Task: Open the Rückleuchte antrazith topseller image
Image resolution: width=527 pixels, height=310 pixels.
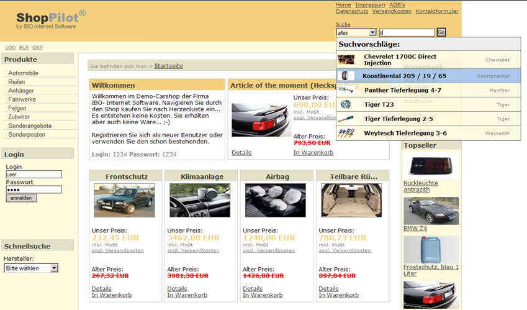Action: coord(431,165)
